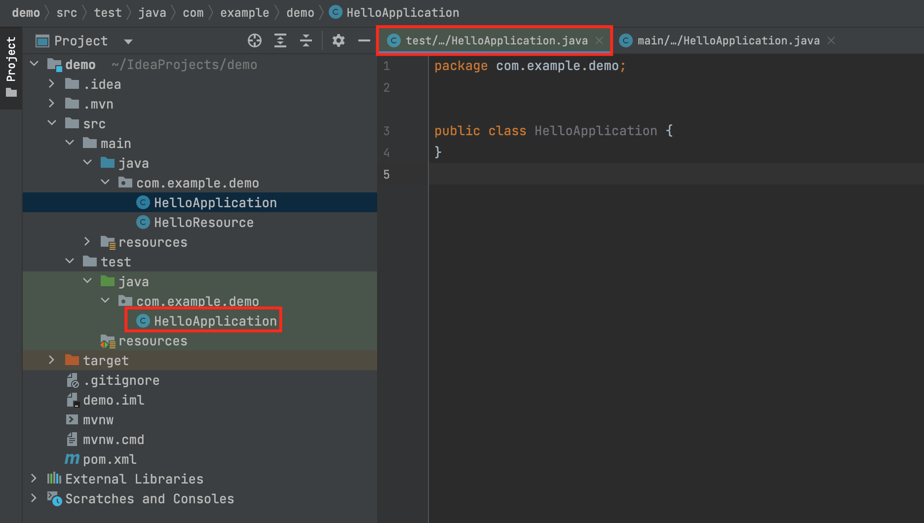Viewport: 924px width, 523px height.
Task: Click the target folder icon
Action: (72, 360)
